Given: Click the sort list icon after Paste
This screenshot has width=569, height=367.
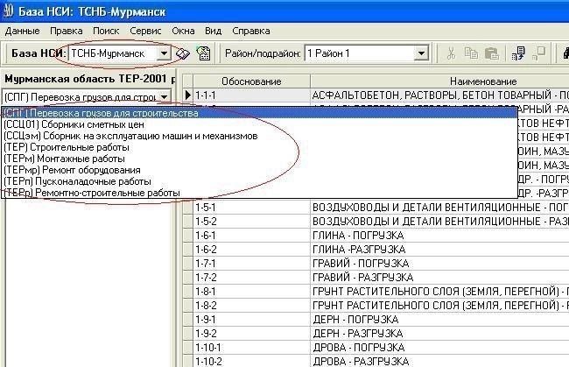Looking at the screenshot, I should [518, 53].
